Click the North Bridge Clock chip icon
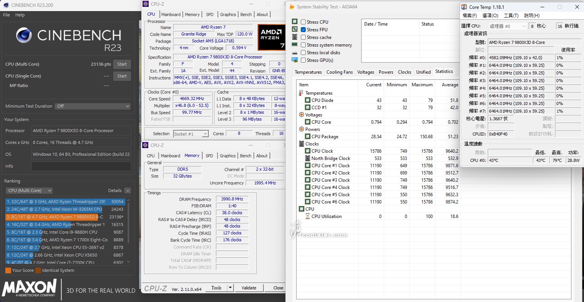 308,158
